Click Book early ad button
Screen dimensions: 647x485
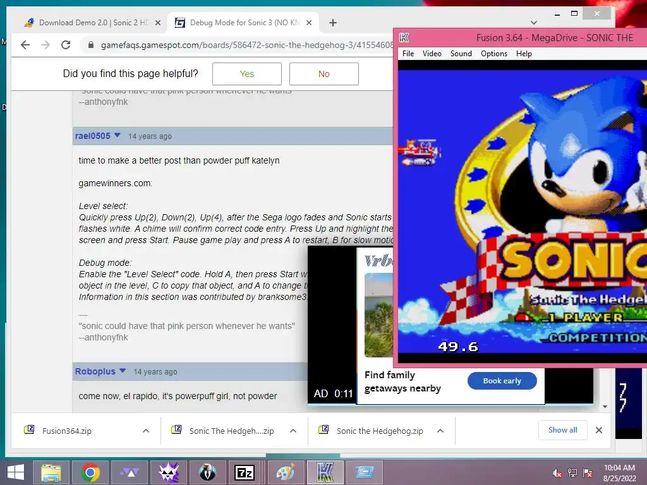[502, 381]
